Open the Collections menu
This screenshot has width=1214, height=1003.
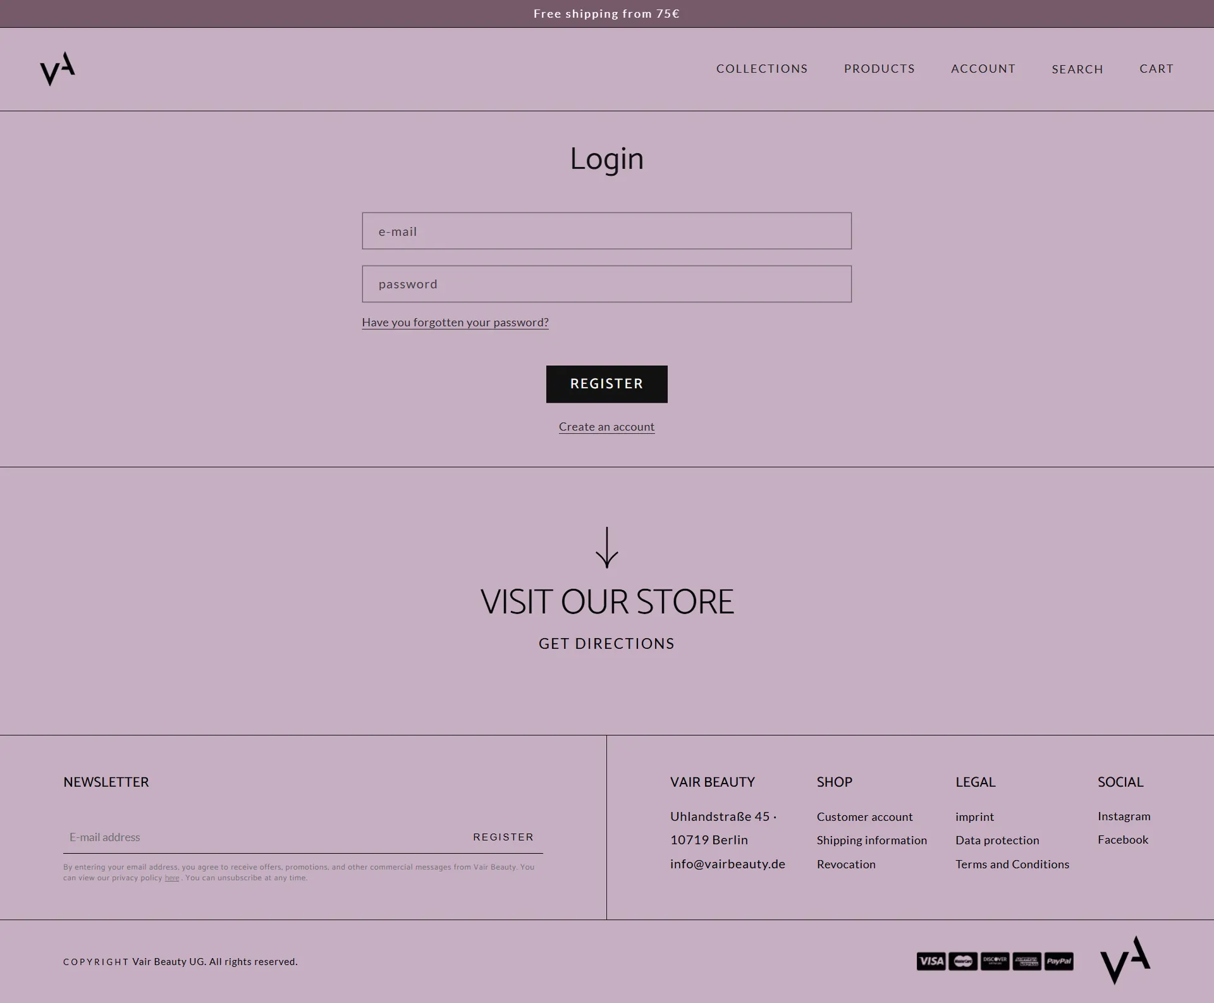coord(761,69)
